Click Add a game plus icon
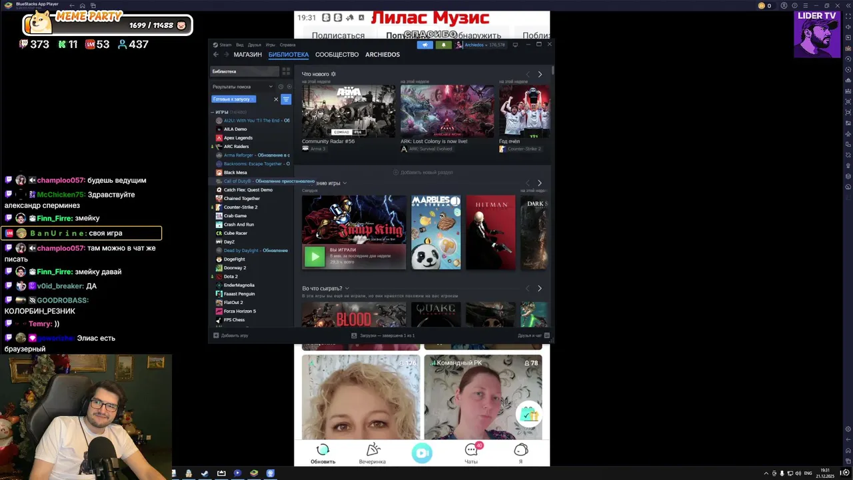This screenshot has width=853, height=480. click(216, 335)
